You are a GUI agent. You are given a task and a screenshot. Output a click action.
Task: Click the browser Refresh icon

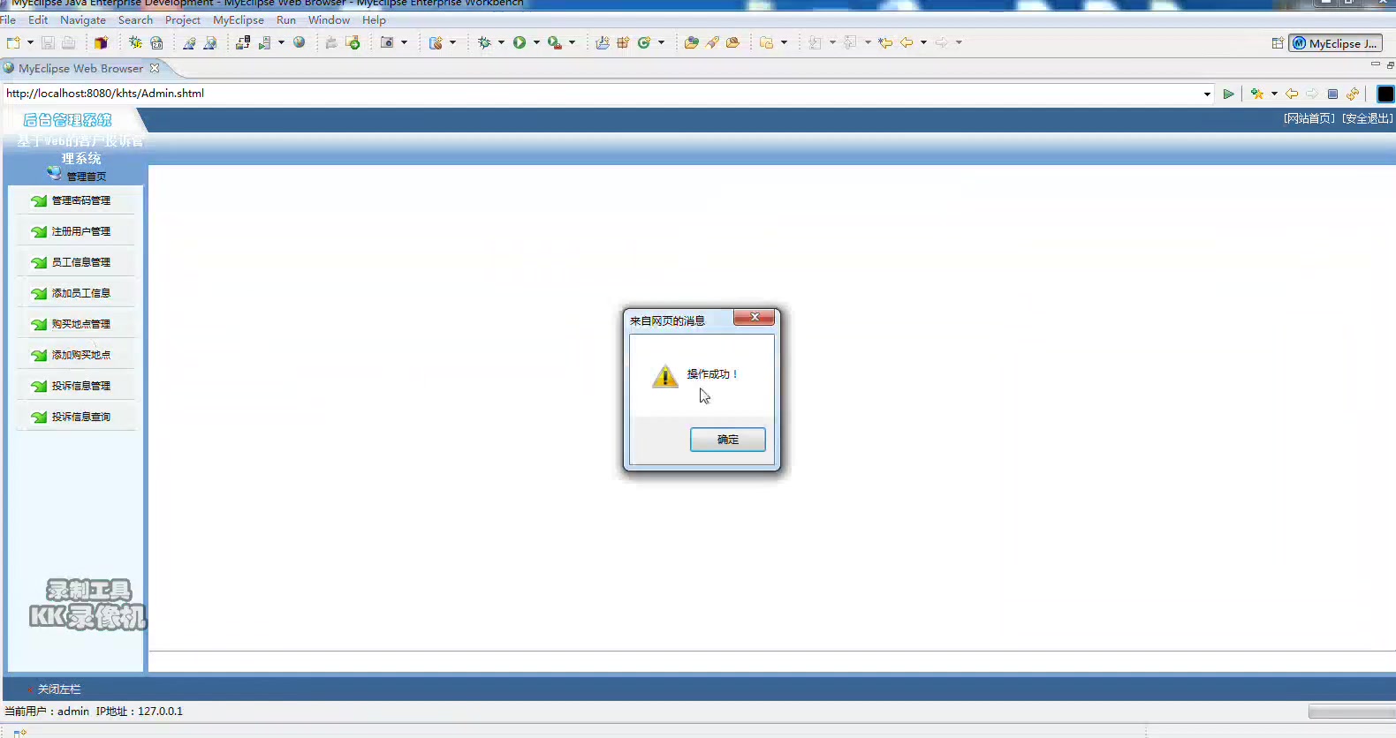pos(1353,94)
